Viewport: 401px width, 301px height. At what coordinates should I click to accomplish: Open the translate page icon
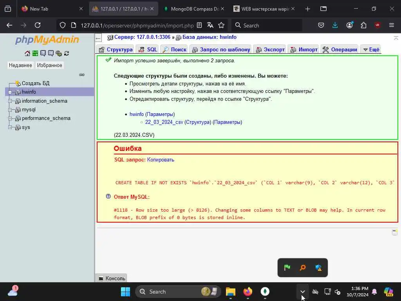coord(210,25)
